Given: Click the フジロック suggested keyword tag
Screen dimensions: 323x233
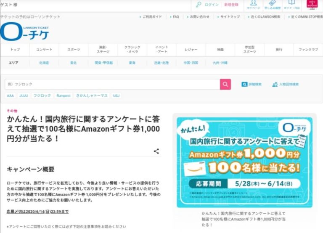Looking at the screenshot, I should pyautogui.click(x=42, y=96).
